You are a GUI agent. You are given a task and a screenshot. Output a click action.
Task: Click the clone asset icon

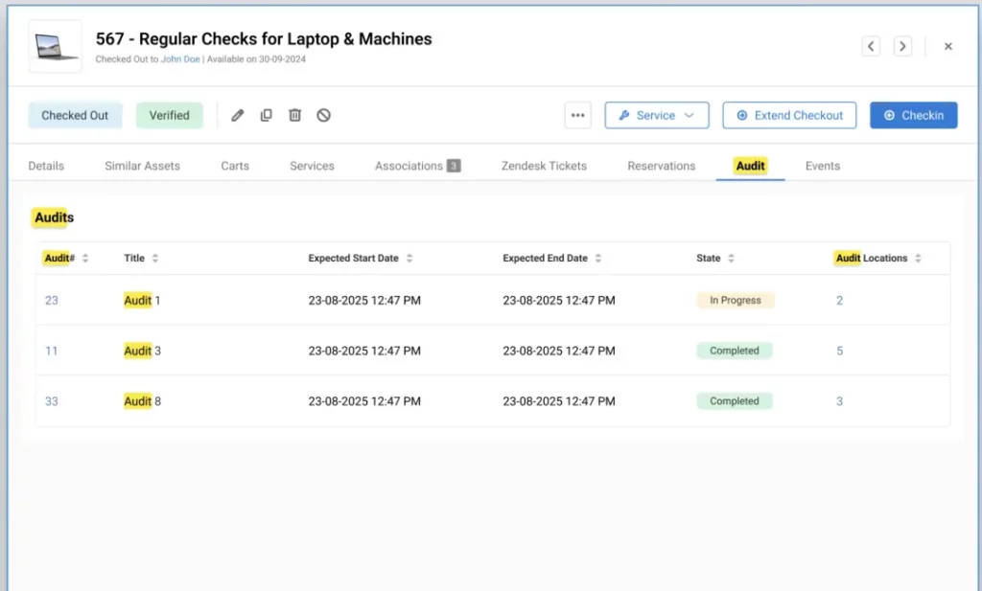[267, 115]
